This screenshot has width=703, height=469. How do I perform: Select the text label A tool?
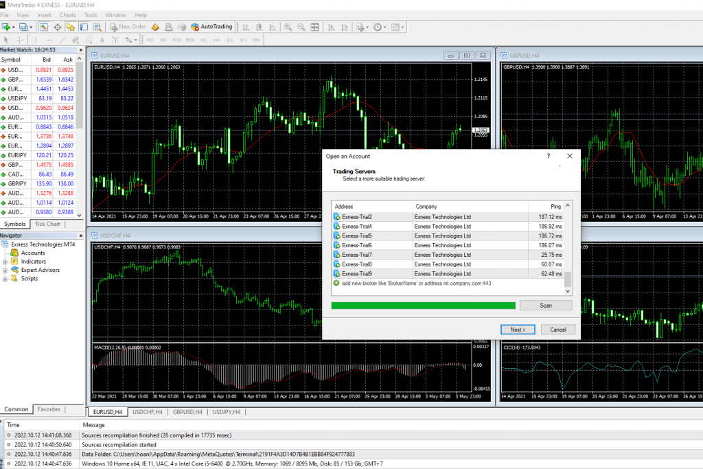pyautogui.click(x=102, y=40)
